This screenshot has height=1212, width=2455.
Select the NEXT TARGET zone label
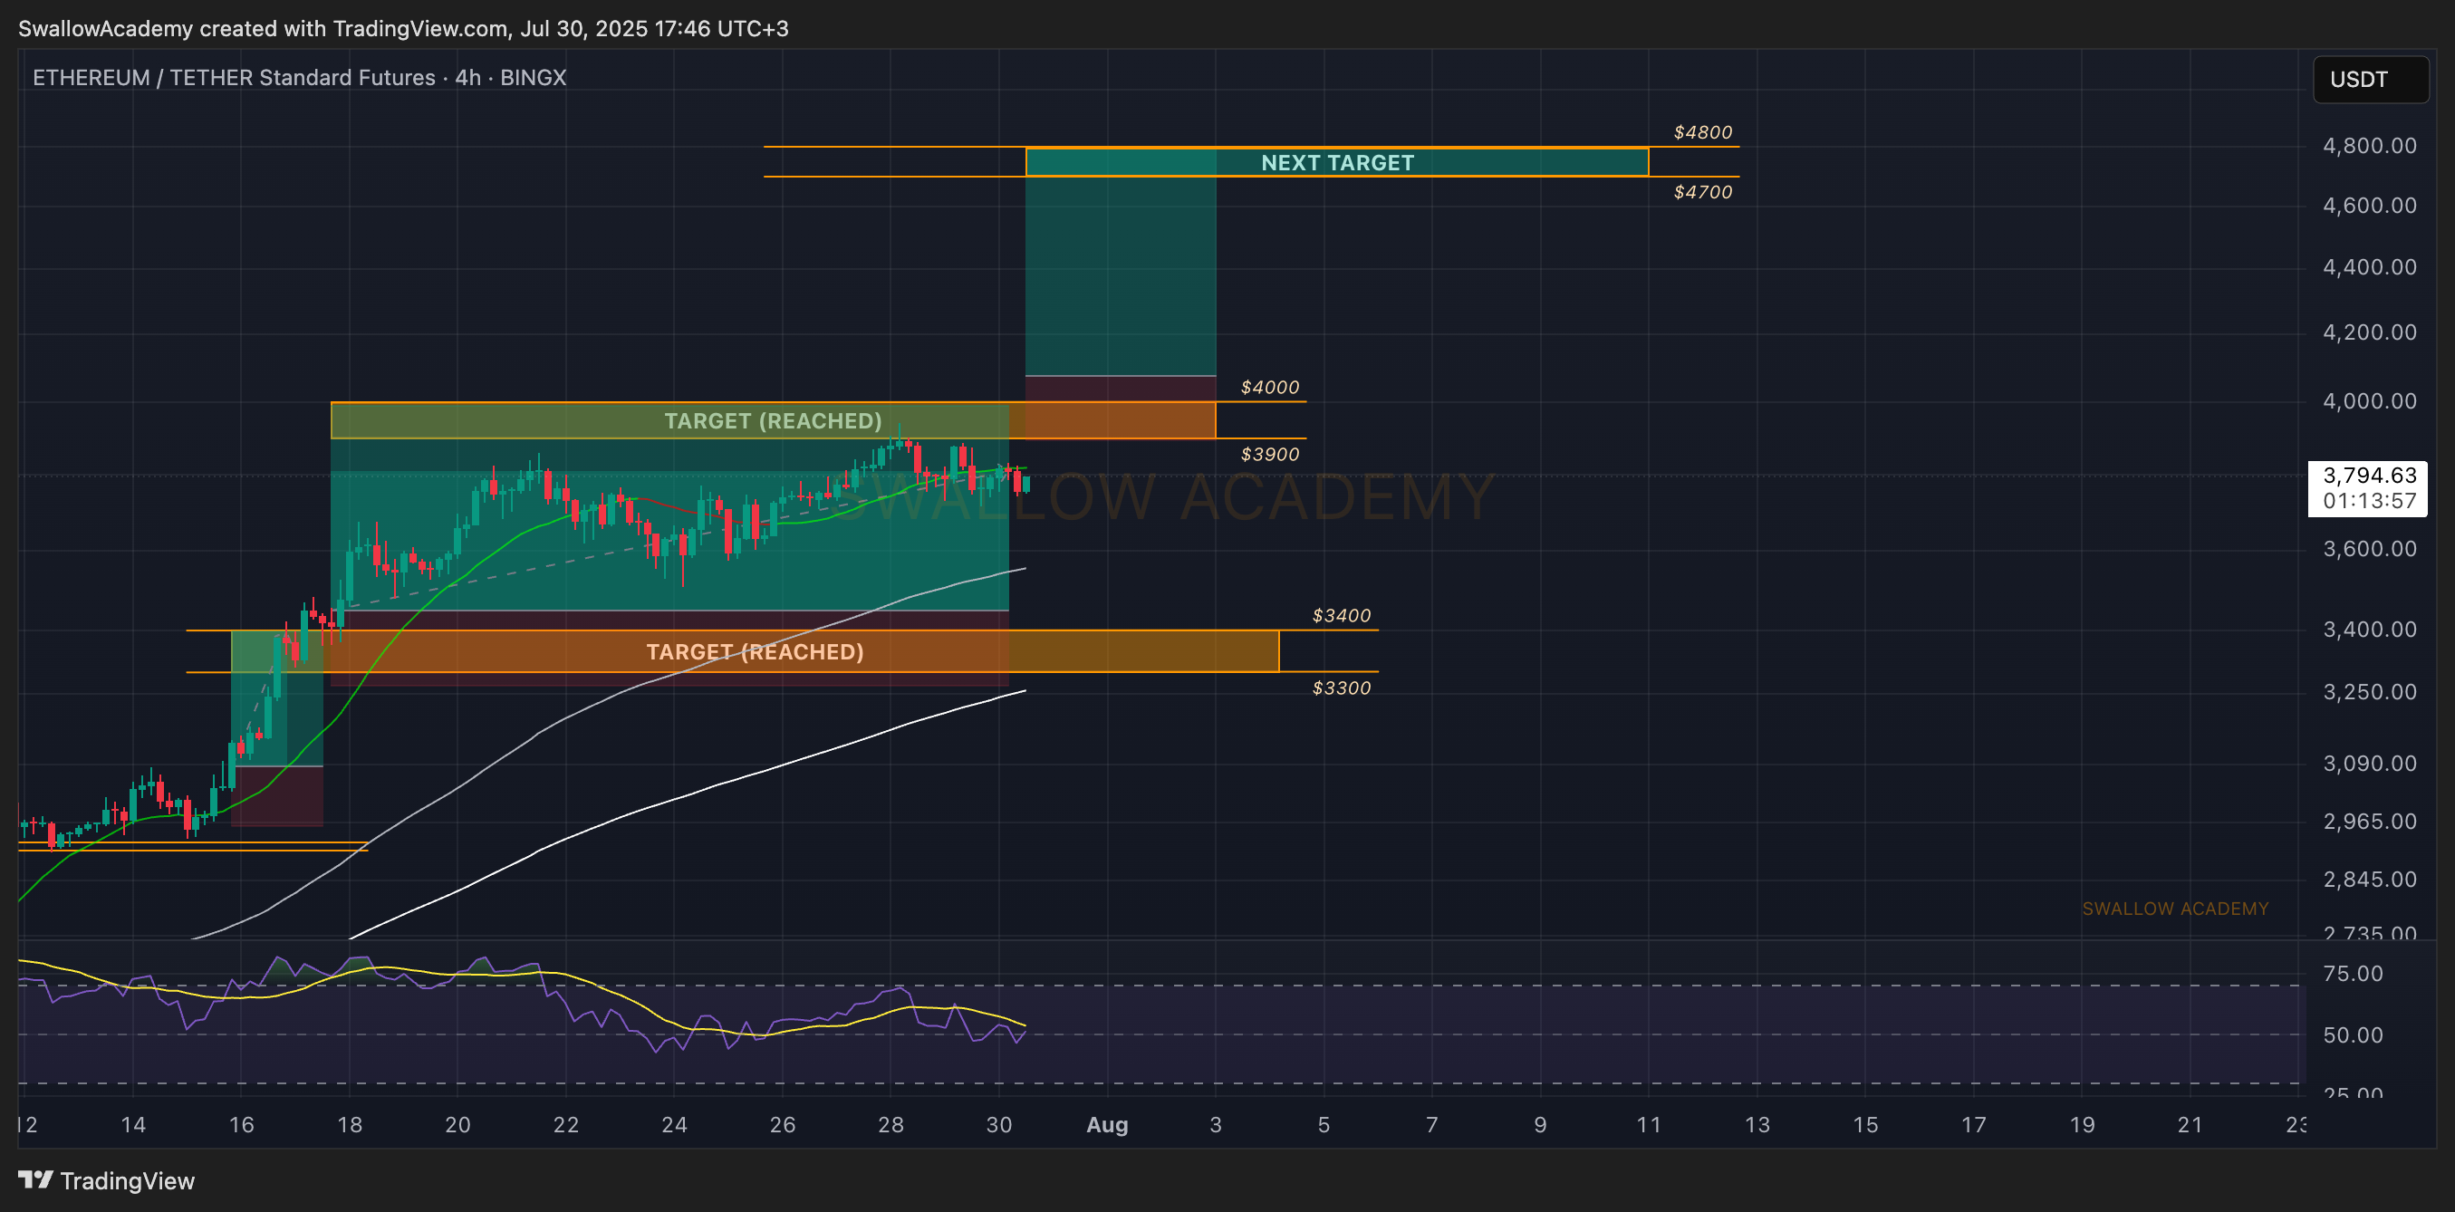(1337, 162)
